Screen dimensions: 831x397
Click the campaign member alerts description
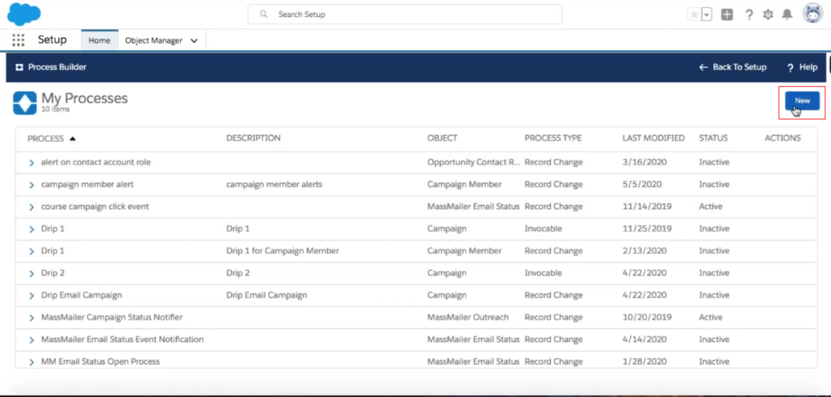274,184
